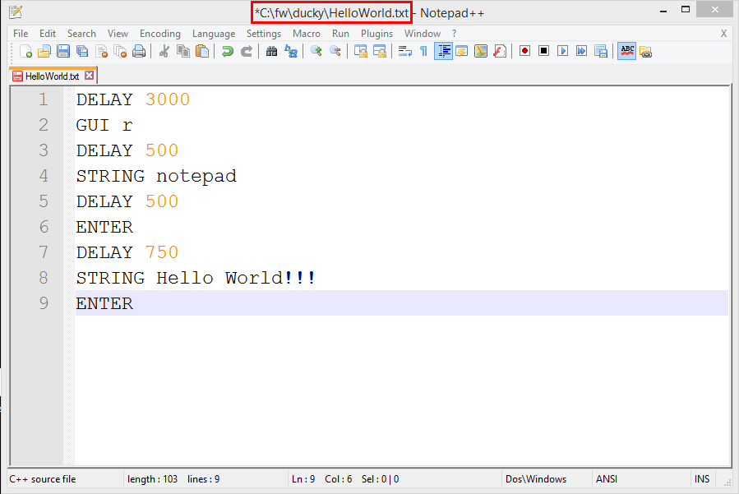739x494 pixels.
Task: Click the "DELAY 3000" code line
Action: point(133,99)
